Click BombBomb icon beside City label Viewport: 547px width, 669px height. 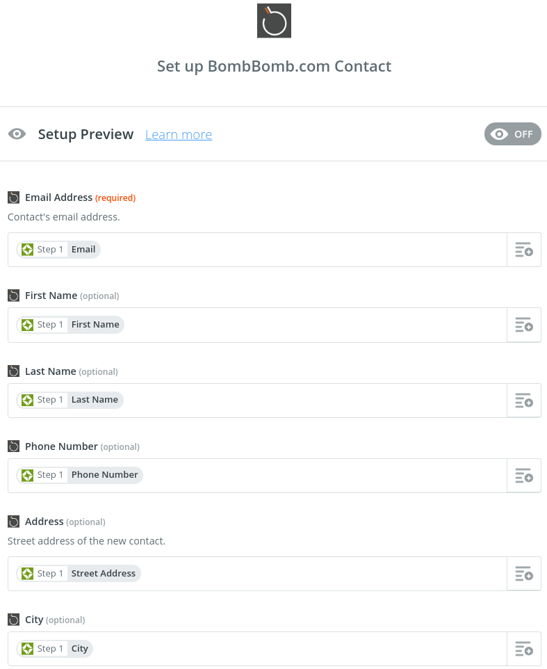pyautogui.click(x=14, y=620)
